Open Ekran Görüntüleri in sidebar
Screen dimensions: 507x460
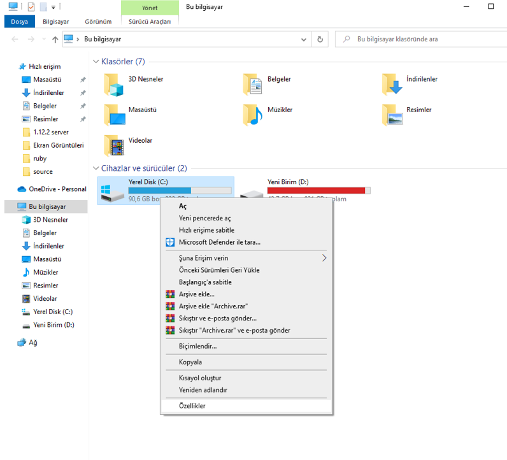tap(46, 145)
